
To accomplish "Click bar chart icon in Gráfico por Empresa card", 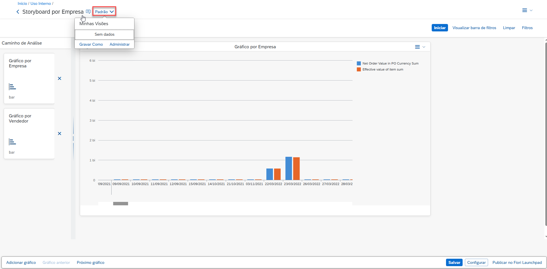I will [x=12, y=87].
